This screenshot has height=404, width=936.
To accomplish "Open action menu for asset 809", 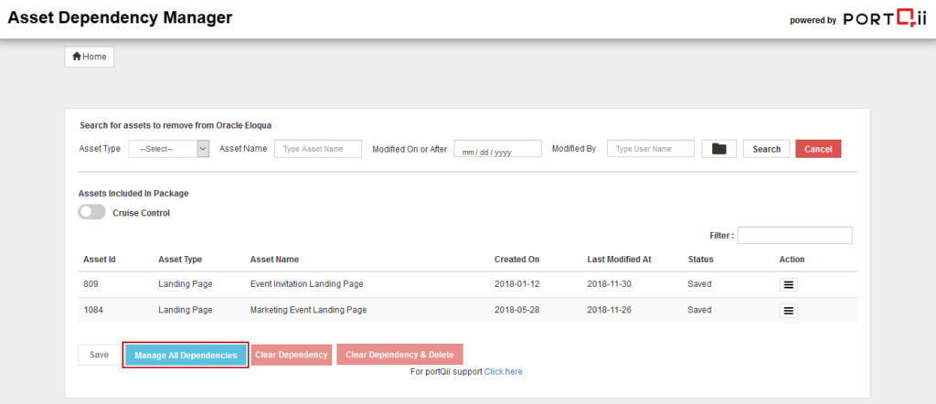I will point(789,285).
